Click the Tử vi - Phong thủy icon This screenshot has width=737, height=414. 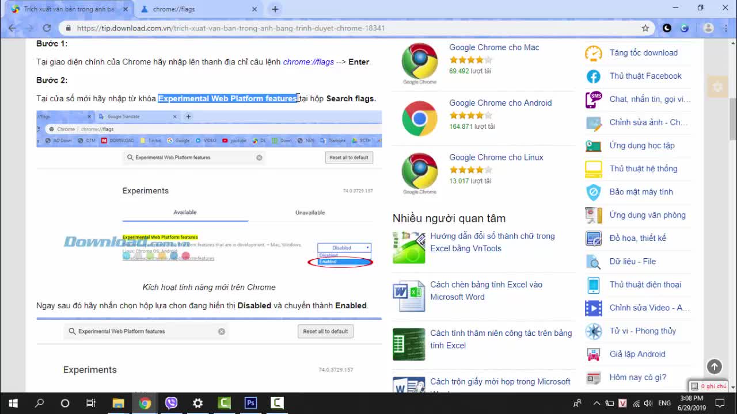pyautogui.click(x=593, y=331)
